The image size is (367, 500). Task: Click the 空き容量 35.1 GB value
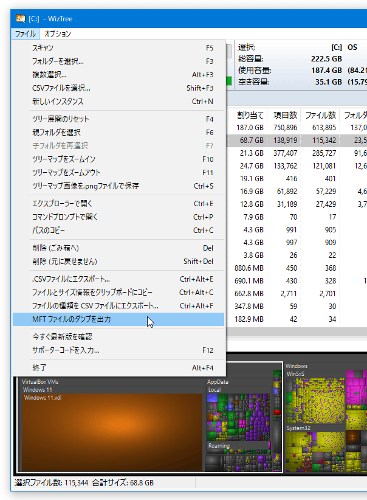pos(329,82)
